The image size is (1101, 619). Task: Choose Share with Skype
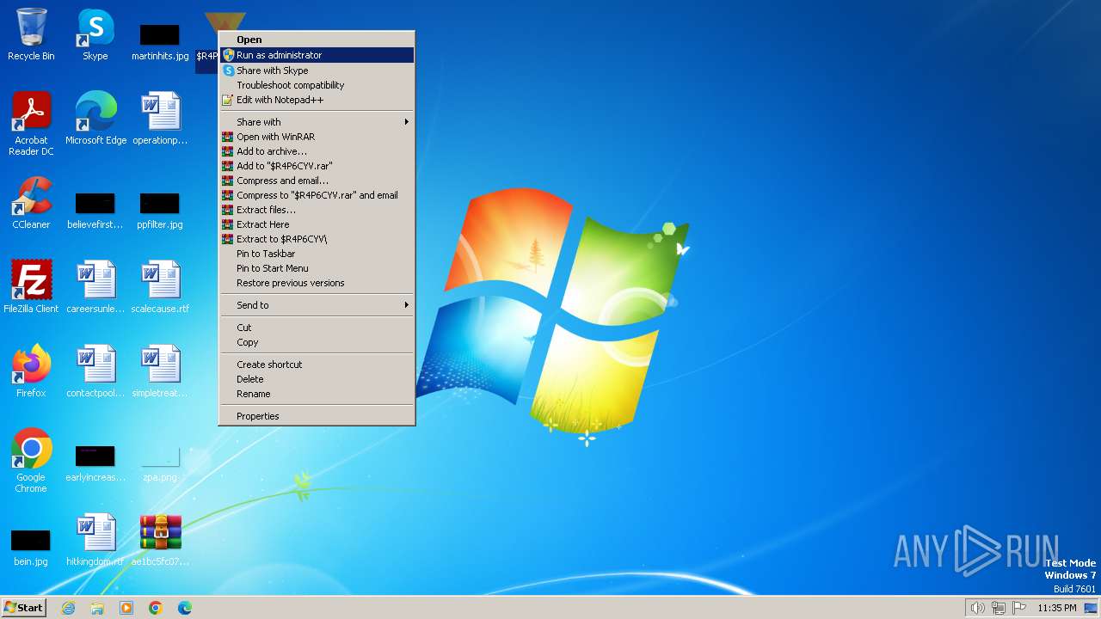tap(317, 70)
